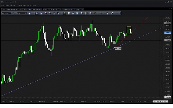Click the 05/21 date on time axis
Image resolution: width=173 pixels, height=108 pixels.
click(22, 101)
